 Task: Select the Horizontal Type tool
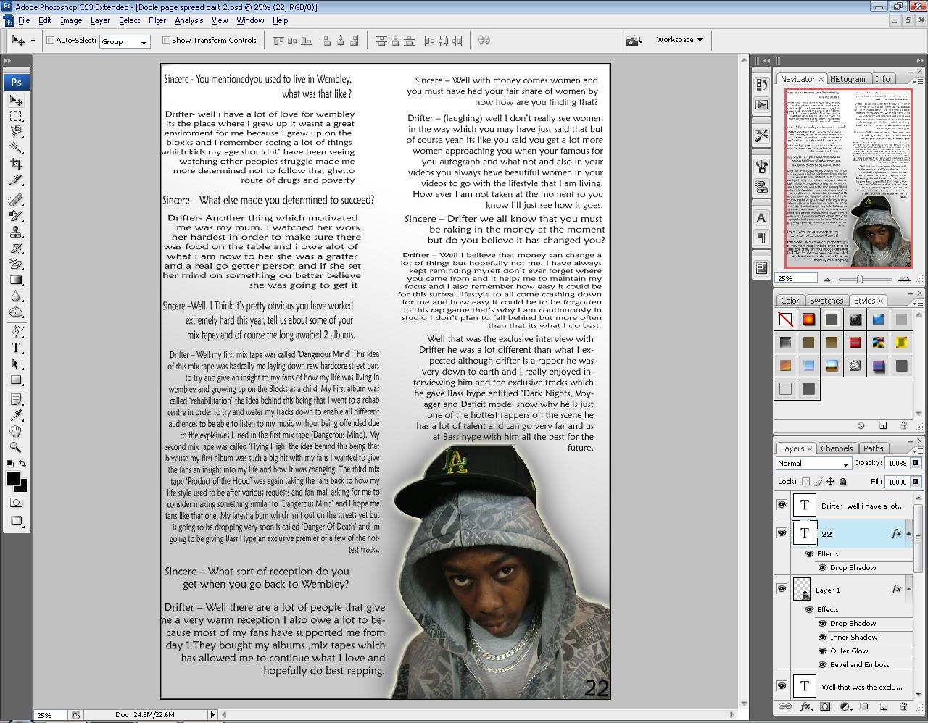(16, 348)
